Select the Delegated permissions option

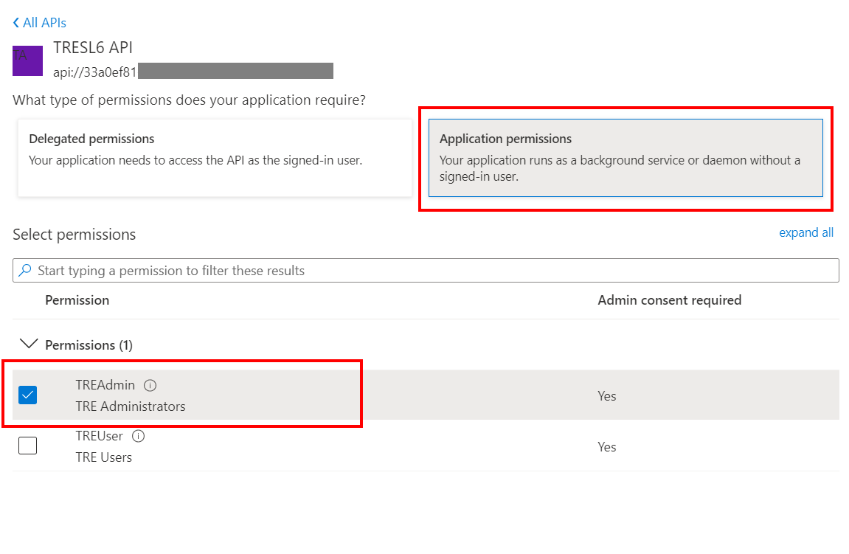(x=214, y=157)
